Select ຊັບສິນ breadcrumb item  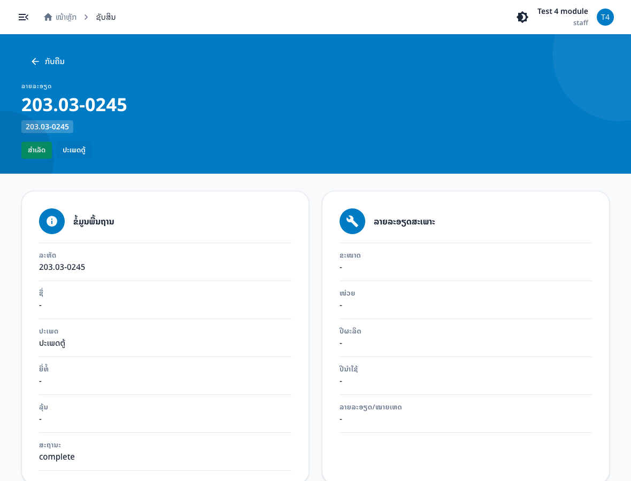pyautogui.click(x=106, y=17)
